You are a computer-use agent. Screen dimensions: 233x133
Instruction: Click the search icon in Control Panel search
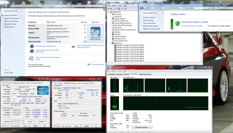point(104,6)
